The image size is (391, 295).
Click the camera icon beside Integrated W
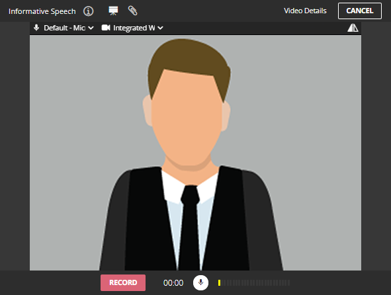point(106,28)
